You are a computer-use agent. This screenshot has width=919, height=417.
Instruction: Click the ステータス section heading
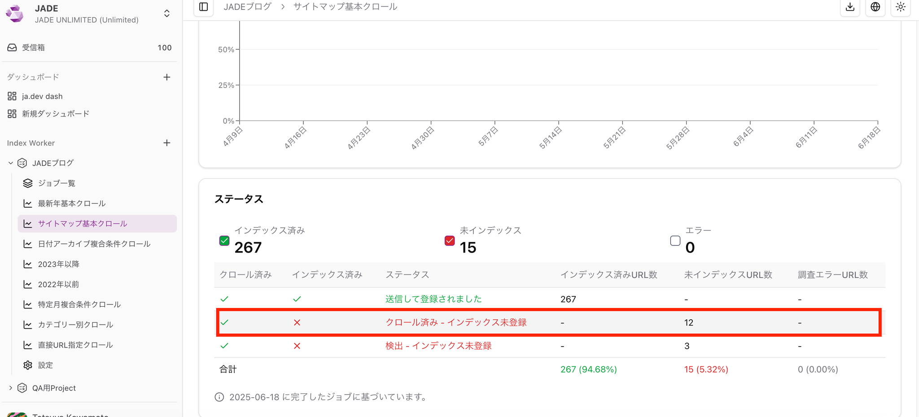[239, 199]
